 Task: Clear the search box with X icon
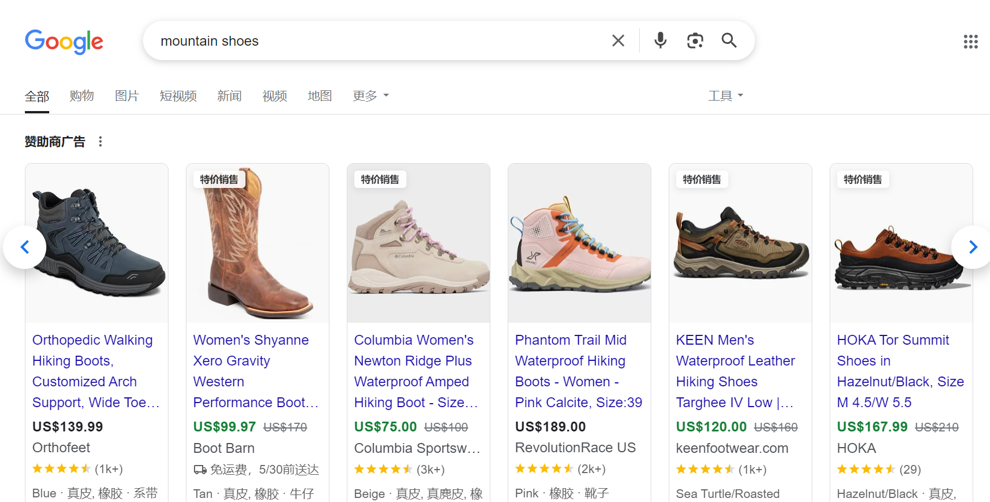[618, 40]
